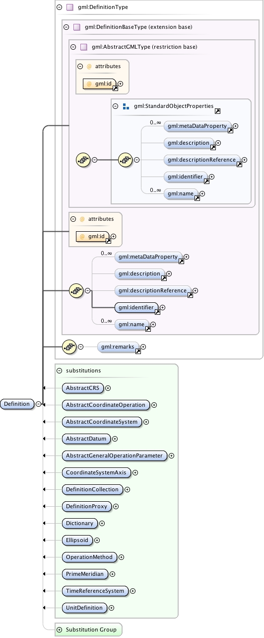Select bold-outlined gml:identifier in DefinitionBaseType
264x638 pixels.
click(136, 308)
